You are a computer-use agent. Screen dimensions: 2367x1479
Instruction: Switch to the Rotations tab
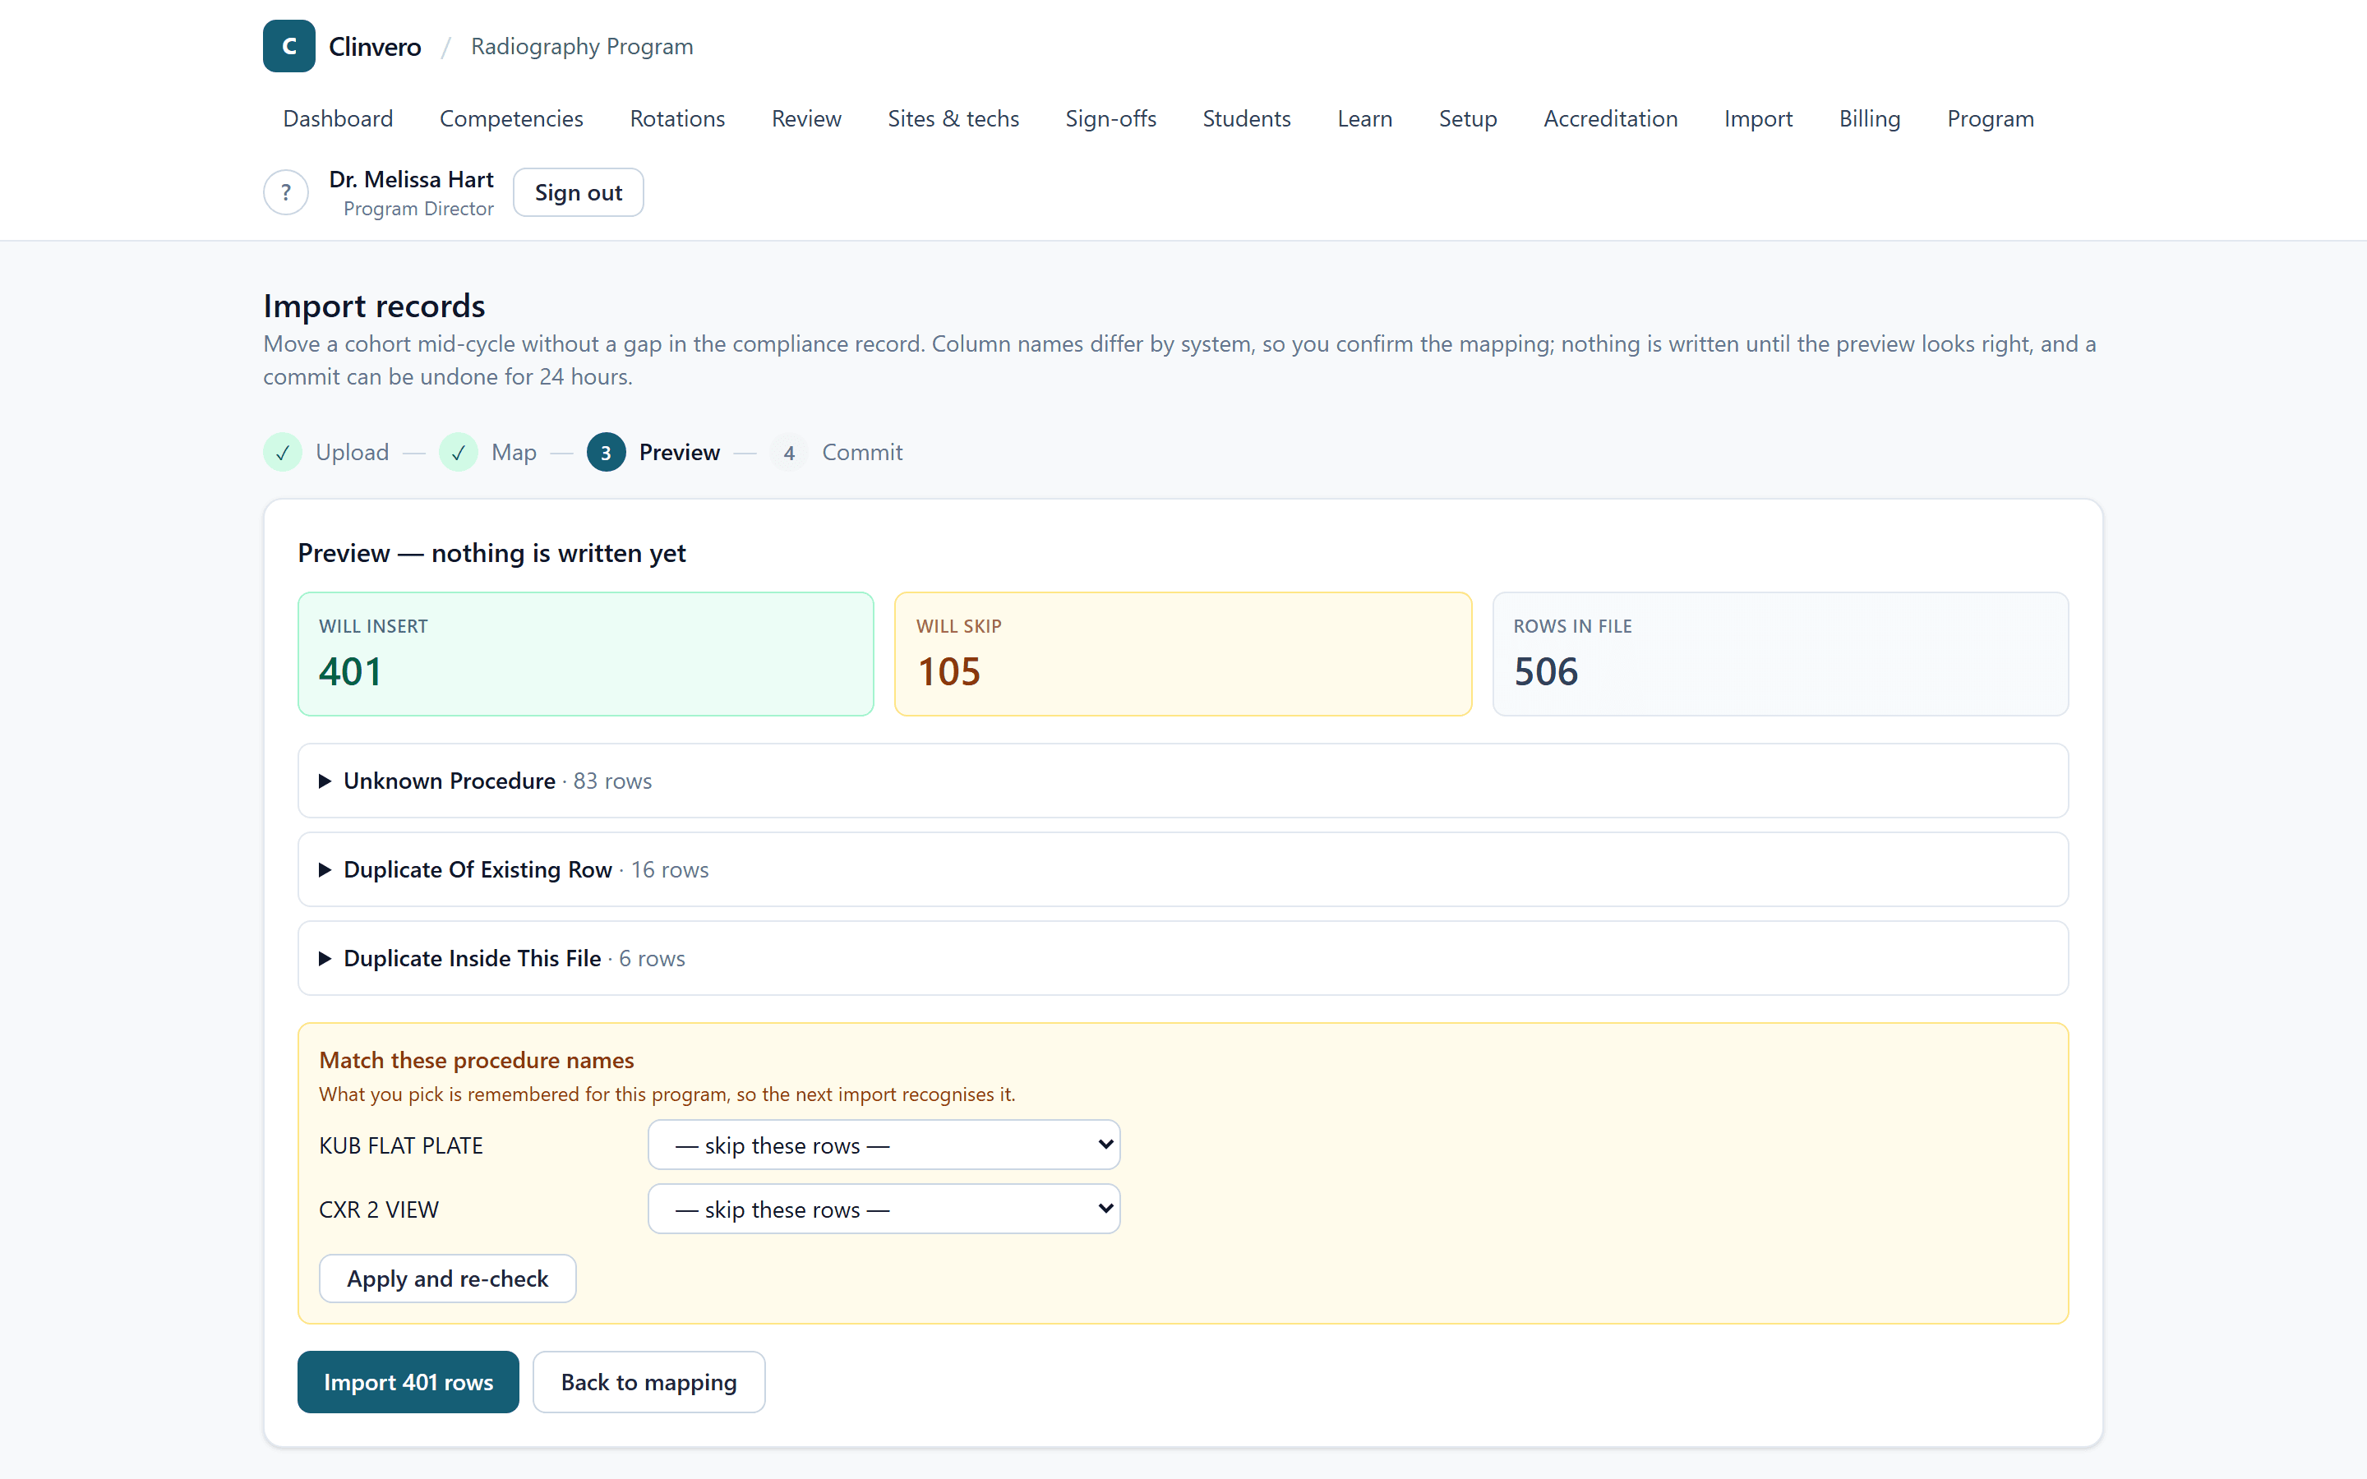tap(677, 118)
